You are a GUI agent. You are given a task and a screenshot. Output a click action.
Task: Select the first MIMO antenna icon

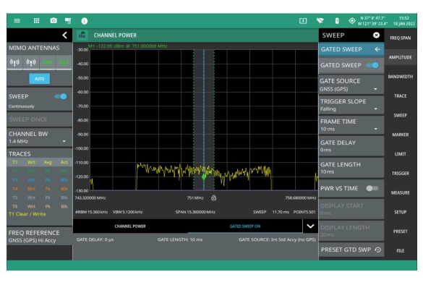pos(14,63)
